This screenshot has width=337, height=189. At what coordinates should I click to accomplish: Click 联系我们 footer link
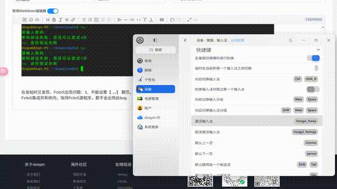(33, 181)
